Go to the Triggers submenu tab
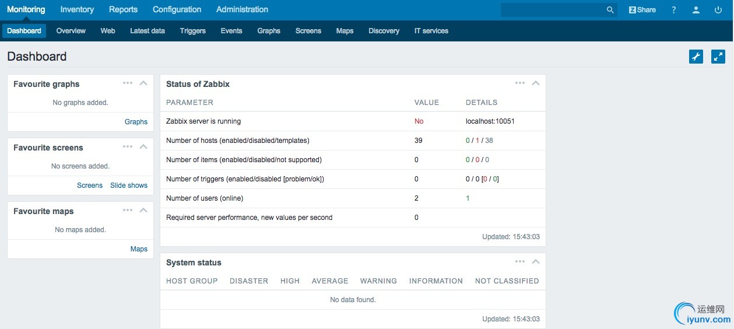Screen dimensions: 734x329 coord(192,31)
